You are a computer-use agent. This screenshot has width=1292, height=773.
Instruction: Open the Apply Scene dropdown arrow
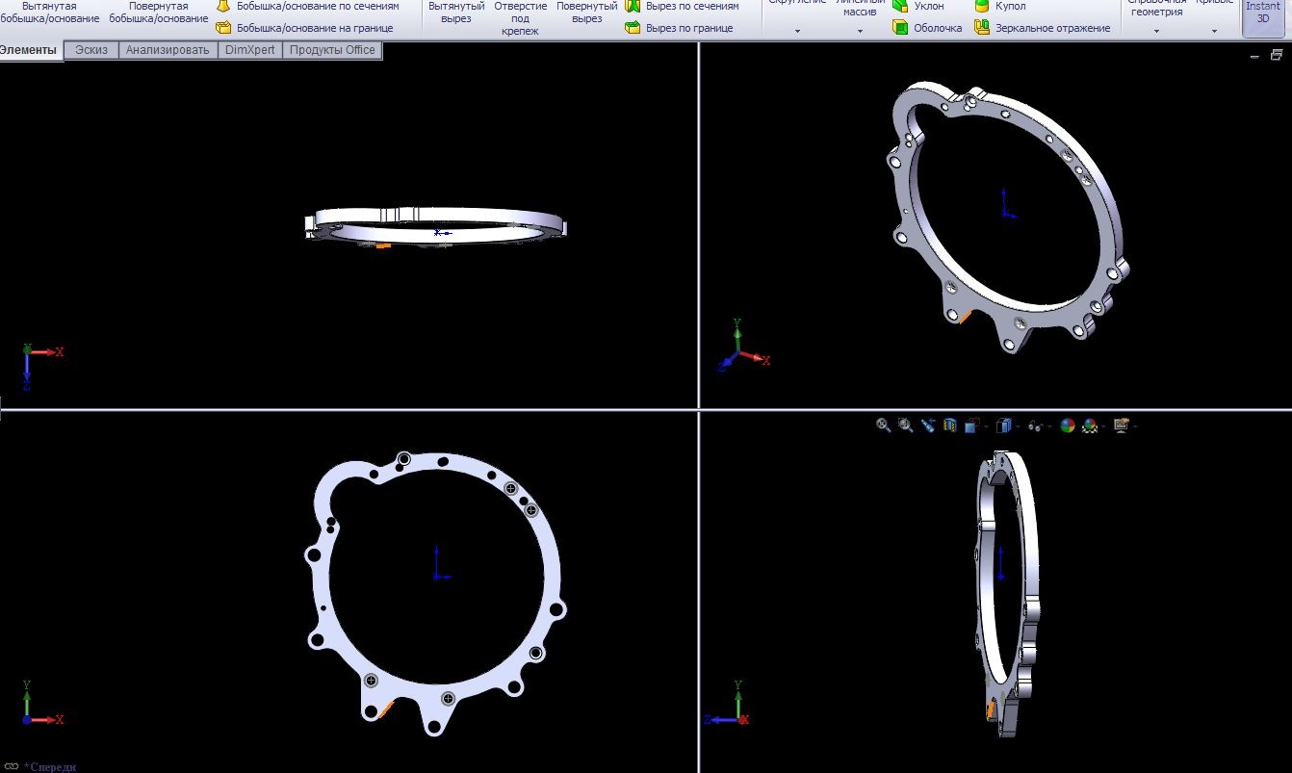coord(1104,425)
